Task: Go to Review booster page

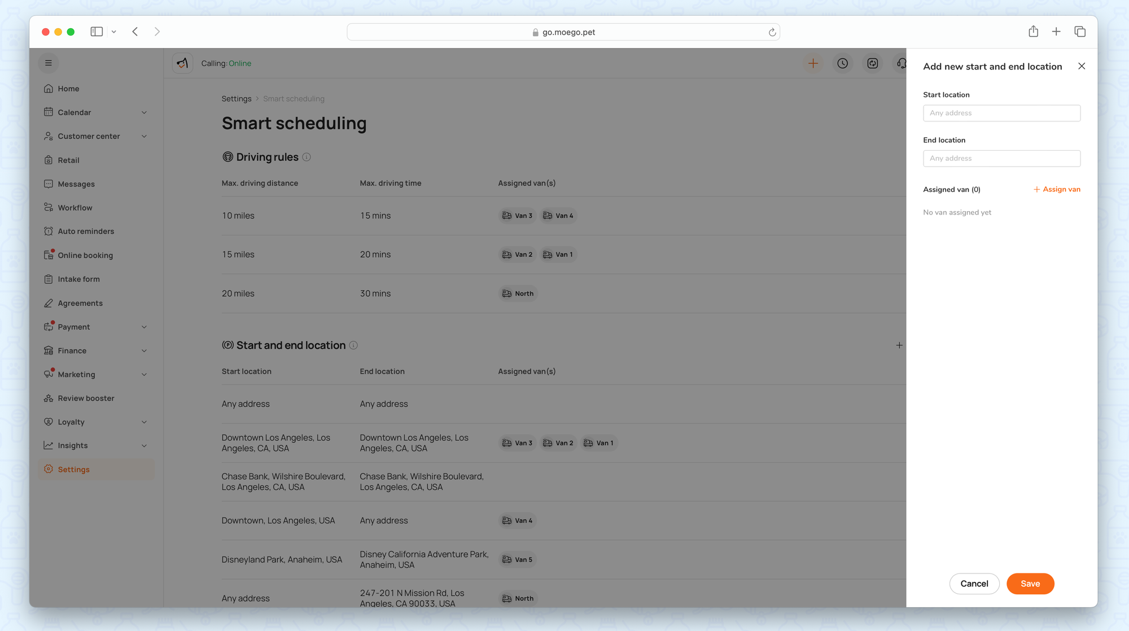Action: click(86, 398)
